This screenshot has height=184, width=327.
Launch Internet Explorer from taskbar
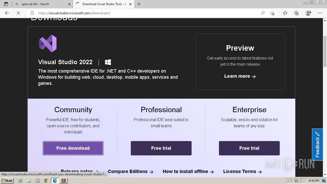click(20, 181)
